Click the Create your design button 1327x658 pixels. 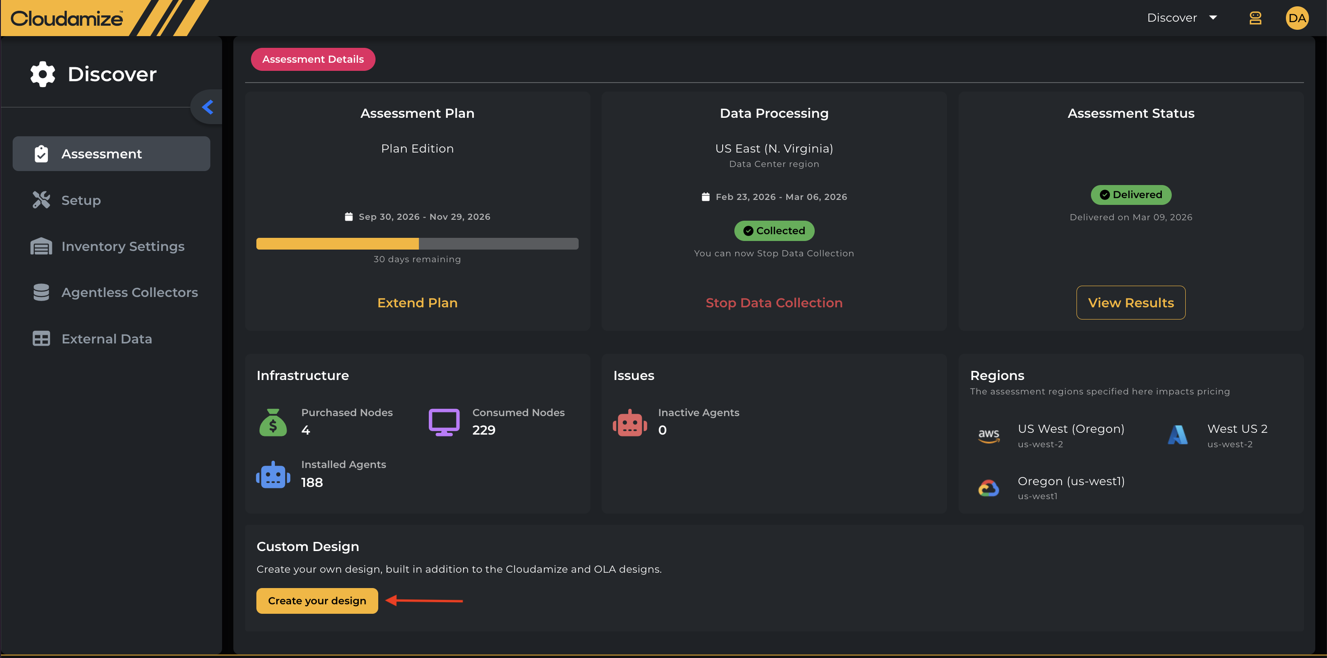(x=317, y=601)
